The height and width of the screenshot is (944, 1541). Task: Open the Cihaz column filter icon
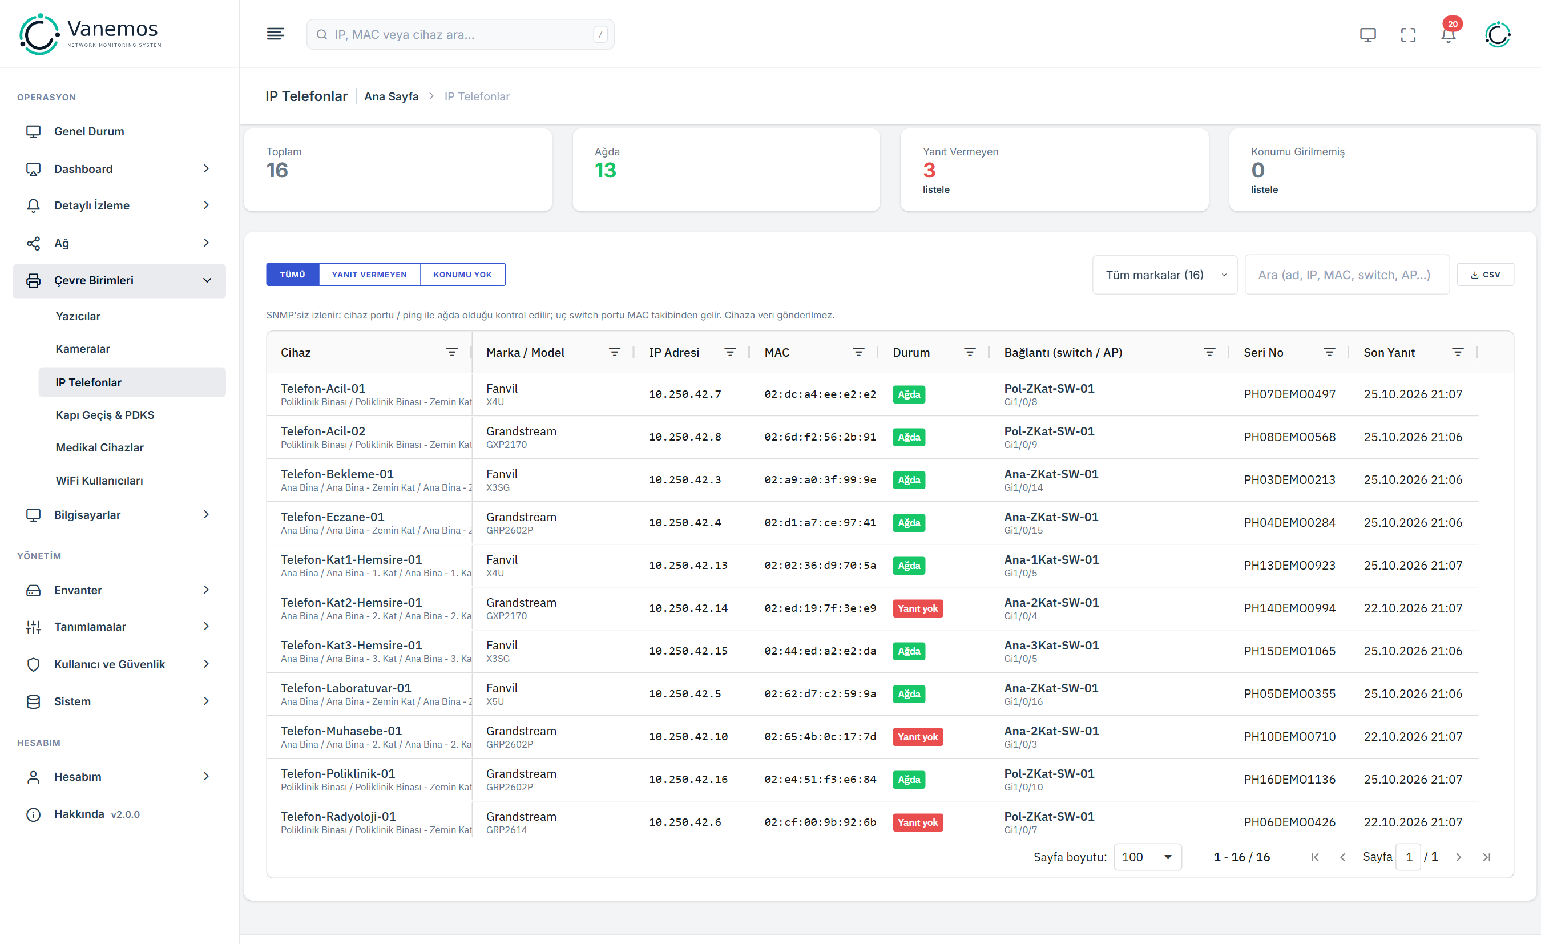click(x=451, y=352)
